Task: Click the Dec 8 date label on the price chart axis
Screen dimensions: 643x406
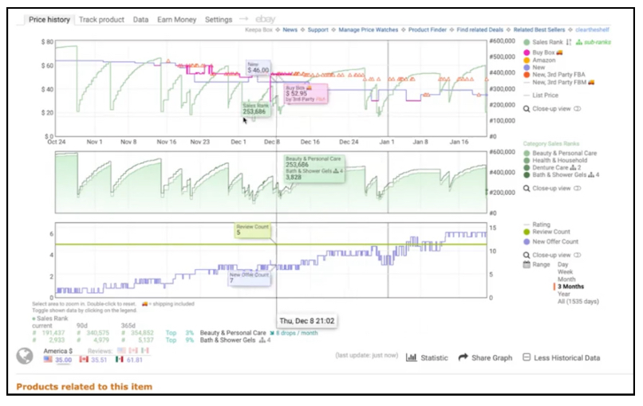Action: tap(272, 142)
